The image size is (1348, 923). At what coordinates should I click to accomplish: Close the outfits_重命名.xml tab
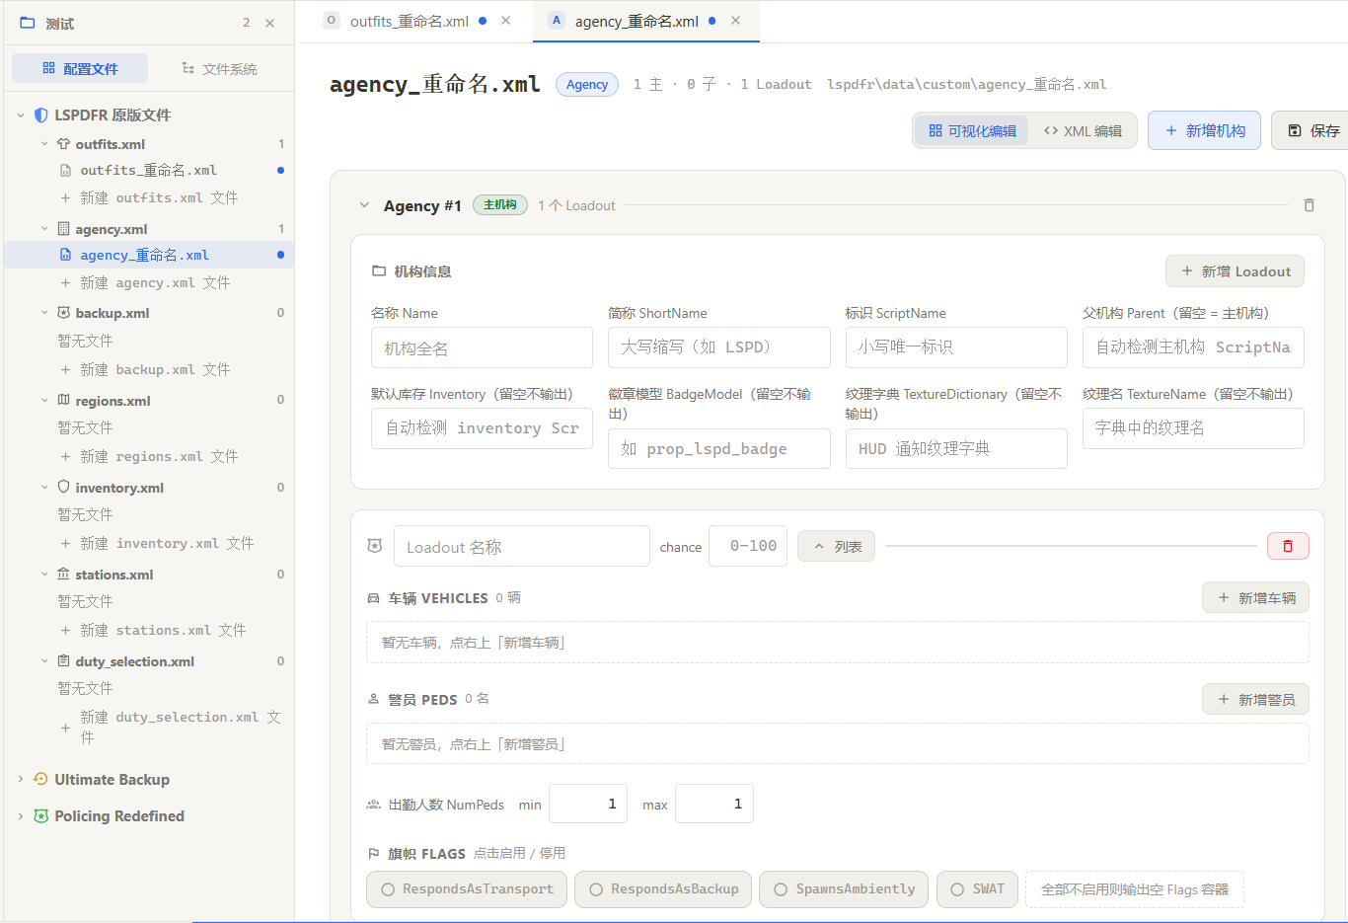(505, 21)
